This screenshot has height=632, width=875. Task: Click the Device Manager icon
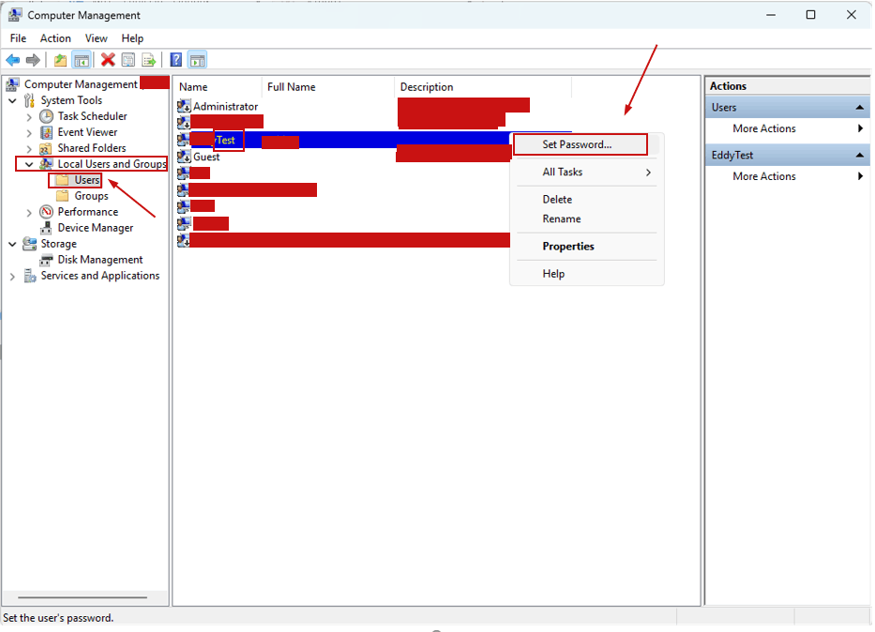click(46, 228)
